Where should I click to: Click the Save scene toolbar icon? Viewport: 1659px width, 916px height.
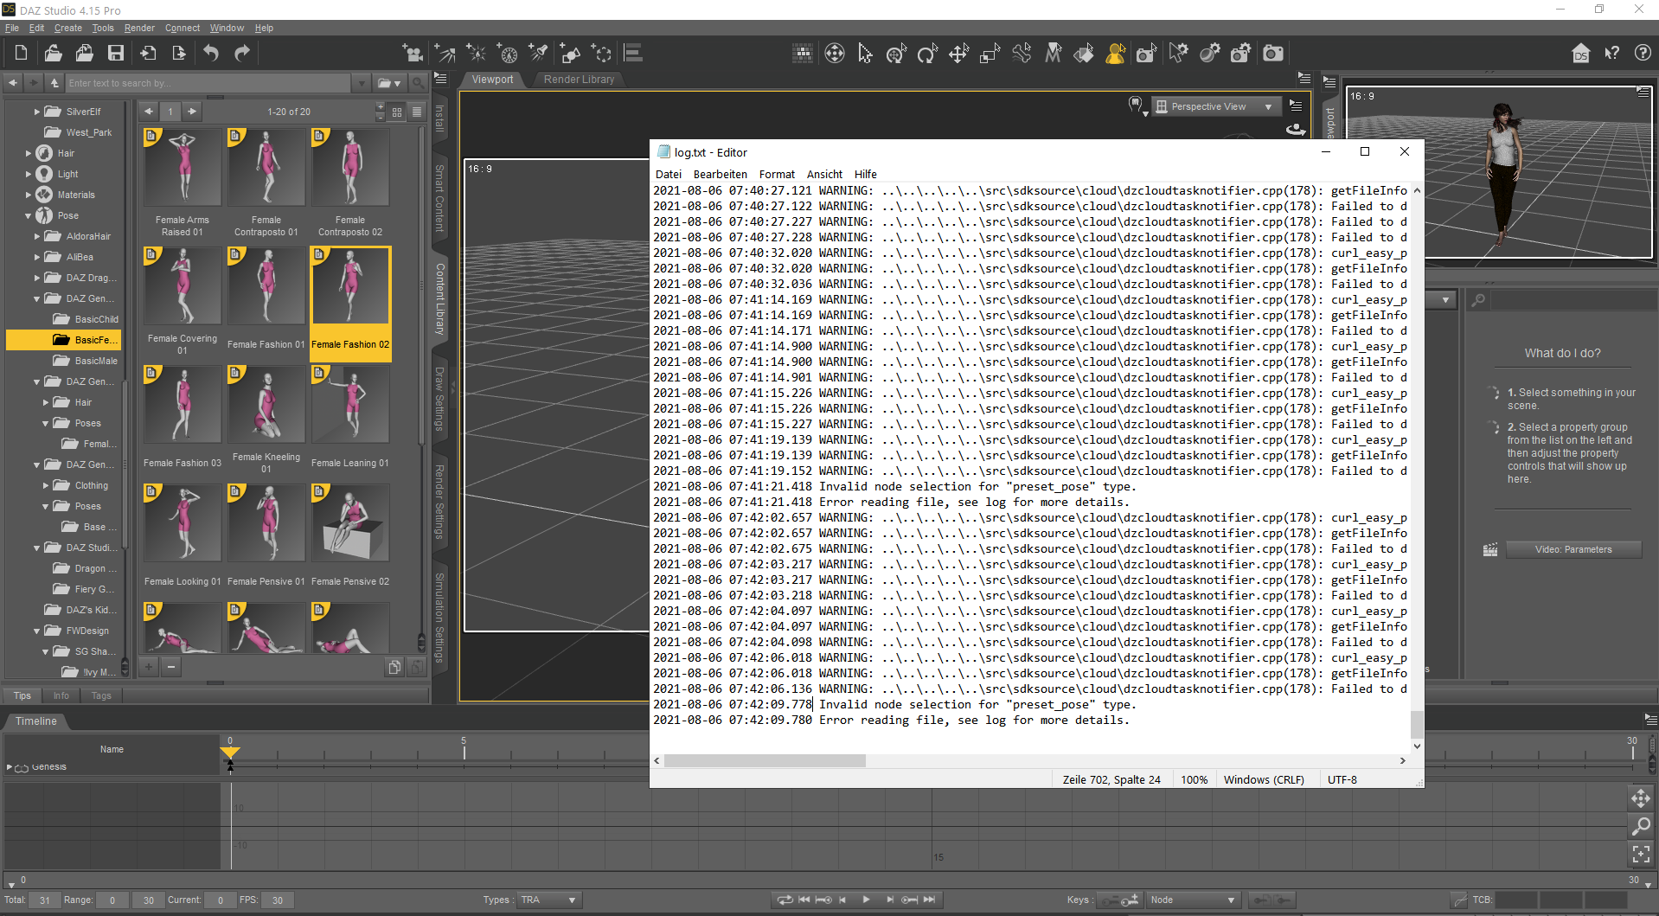(116, 54)
